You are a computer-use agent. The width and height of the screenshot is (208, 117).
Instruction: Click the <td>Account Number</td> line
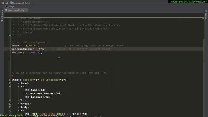[x=43, y=94]
